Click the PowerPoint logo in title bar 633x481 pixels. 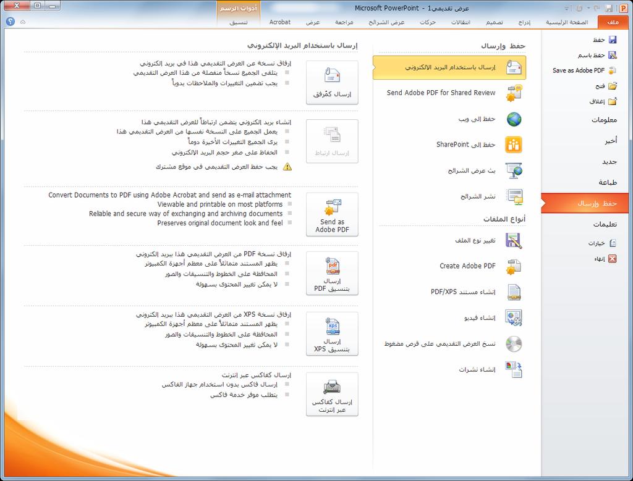click(x=623, y=8)
